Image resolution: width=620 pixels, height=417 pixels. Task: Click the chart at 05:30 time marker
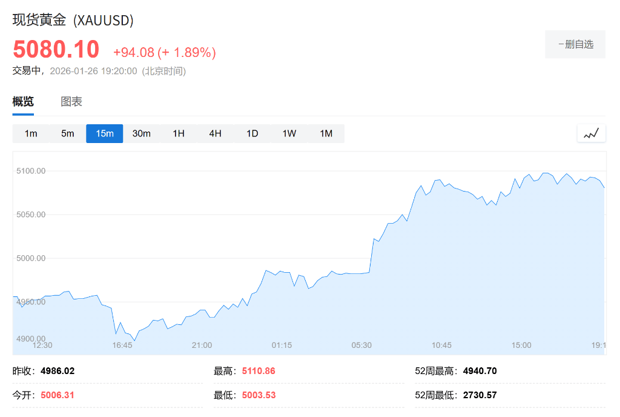pos(361,345)
